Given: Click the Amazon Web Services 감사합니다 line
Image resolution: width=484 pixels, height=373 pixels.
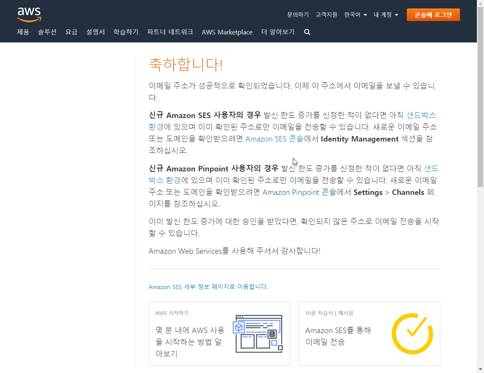Looking at the screenshot, I should (x=234, y=251).
